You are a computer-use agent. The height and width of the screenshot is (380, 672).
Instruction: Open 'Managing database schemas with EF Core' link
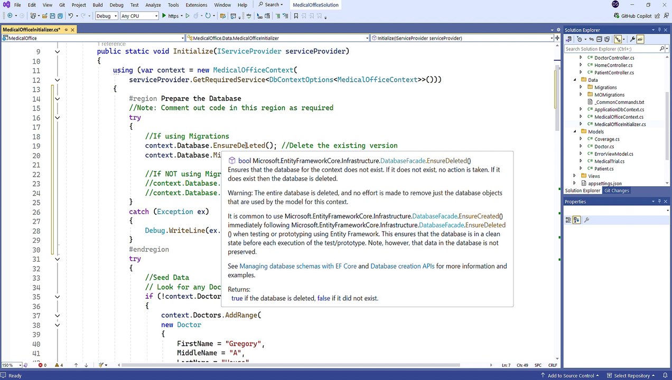[x=298, y=266]
